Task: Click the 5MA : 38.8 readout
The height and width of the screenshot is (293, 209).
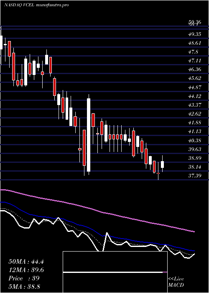Action: click(25, 286)
